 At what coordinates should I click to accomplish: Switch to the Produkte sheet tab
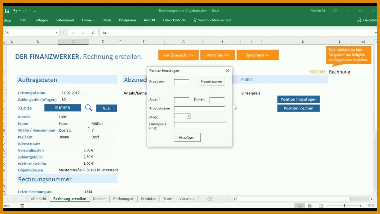pos(148,199)
